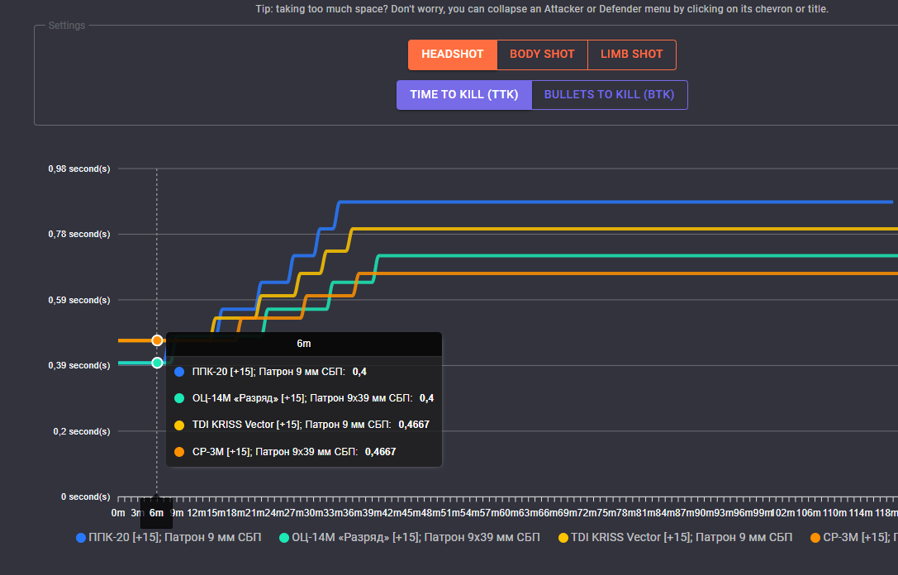Image resolution: width=898 pixels, height=575 pixels.
Task: Switch chart to BULLETS TO KILL (BTK)
Action: tap(610, 94)
